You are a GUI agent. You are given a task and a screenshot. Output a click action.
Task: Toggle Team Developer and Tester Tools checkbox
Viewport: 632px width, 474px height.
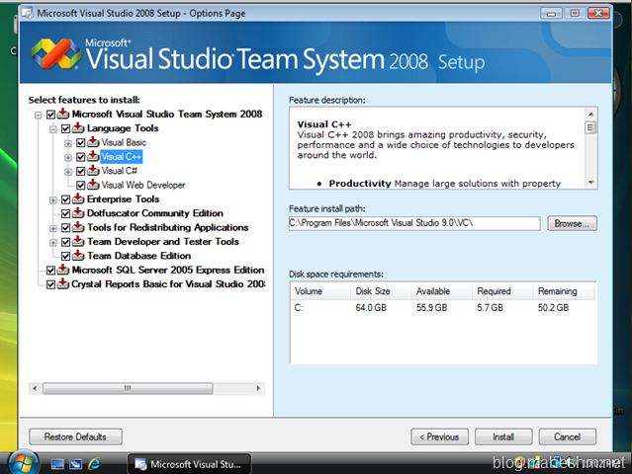(x=65, y=242)
